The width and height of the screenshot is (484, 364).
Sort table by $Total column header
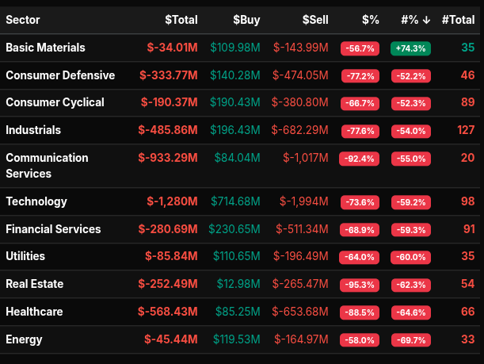point(181,20)
